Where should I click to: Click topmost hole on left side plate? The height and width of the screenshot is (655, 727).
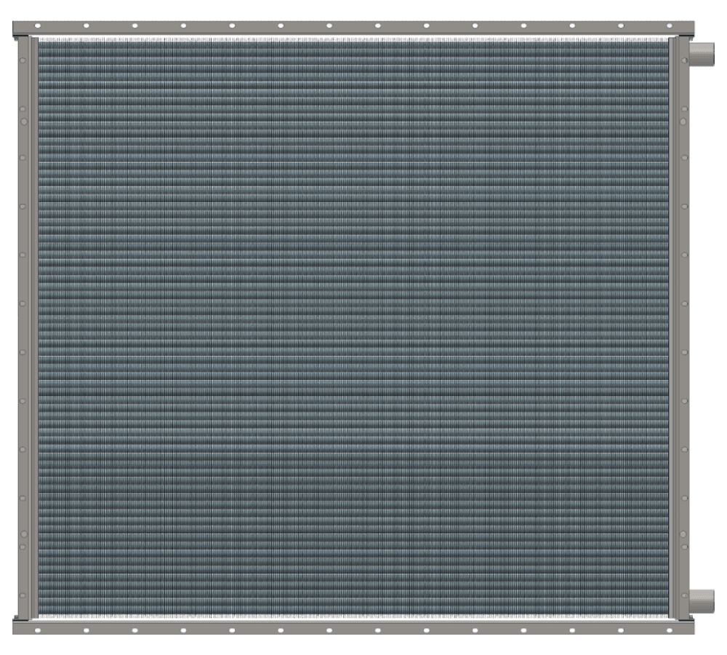tap(23, 60)
